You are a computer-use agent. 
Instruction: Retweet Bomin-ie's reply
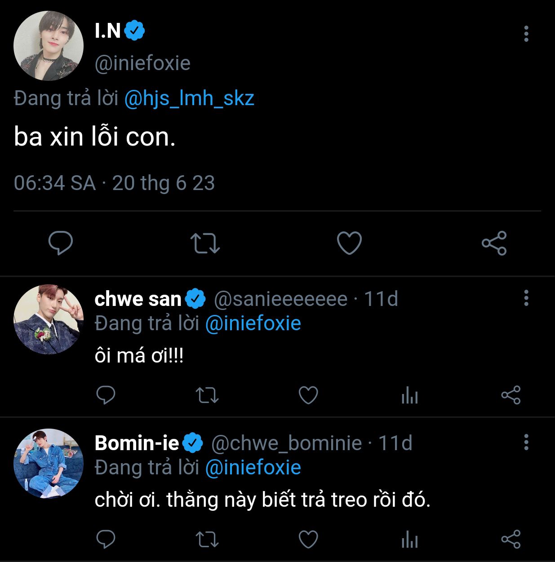click(x=207, y=539)
